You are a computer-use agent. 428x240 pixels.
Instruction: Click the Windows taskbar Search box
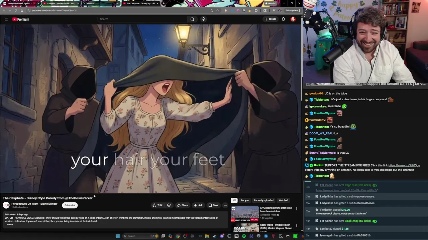click(x=140, y=236)
